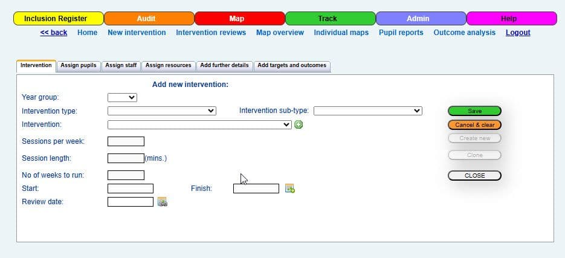The image size is (565, 258).
Task: Open the Finish date calendar icon
Action: tap(290, 189)
